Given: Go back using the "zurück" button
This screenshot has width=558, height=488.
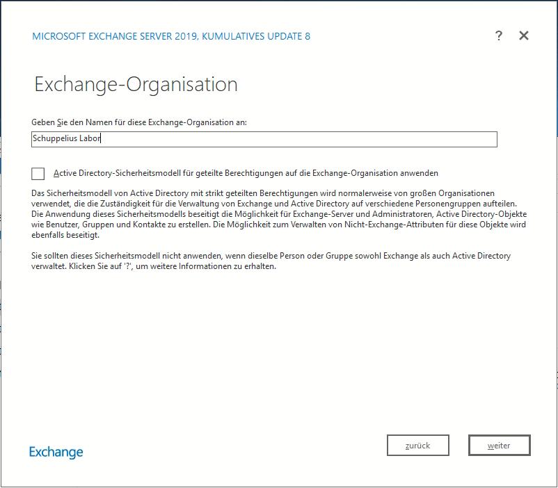Looking at the screenshot, I should 417,445.
